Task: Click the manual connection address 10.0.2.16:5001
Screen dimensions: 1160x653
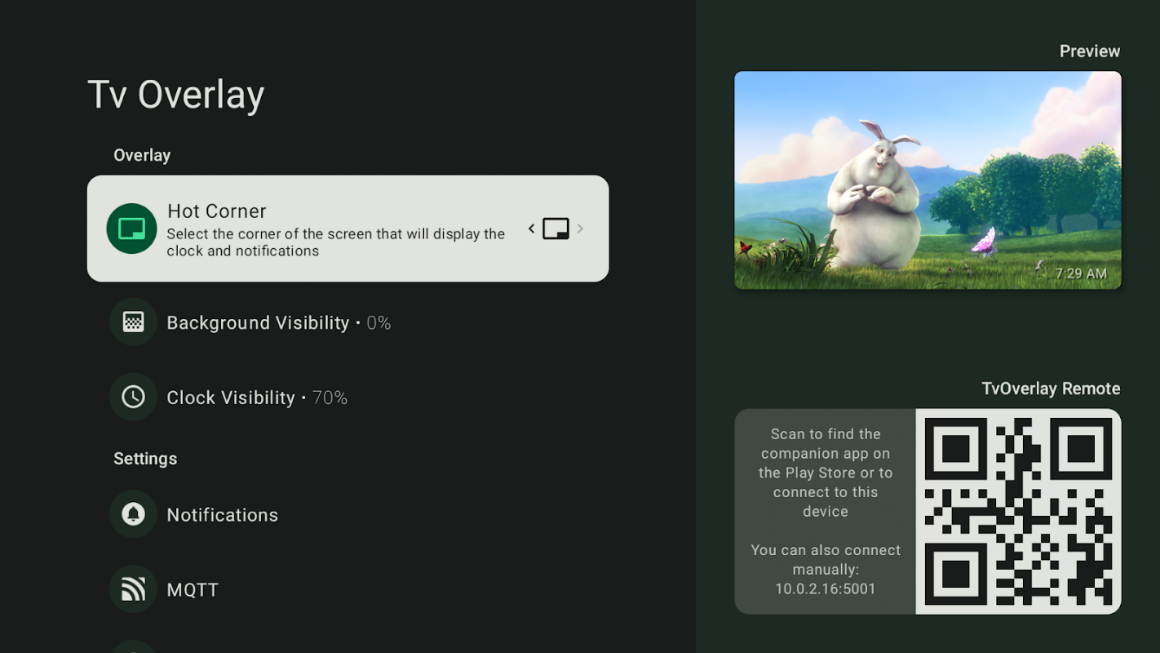Action: point(826,589)
